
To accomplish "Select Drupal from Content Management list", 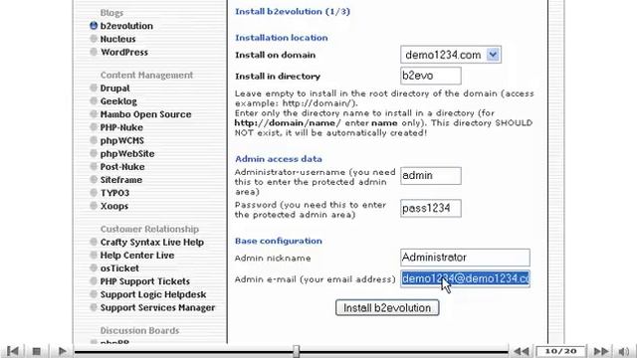I will 115,89.
